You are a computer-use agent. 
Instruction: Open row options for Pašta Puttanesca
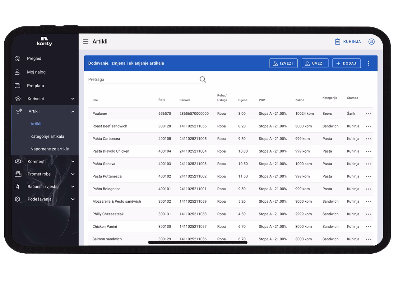point(369,177)
